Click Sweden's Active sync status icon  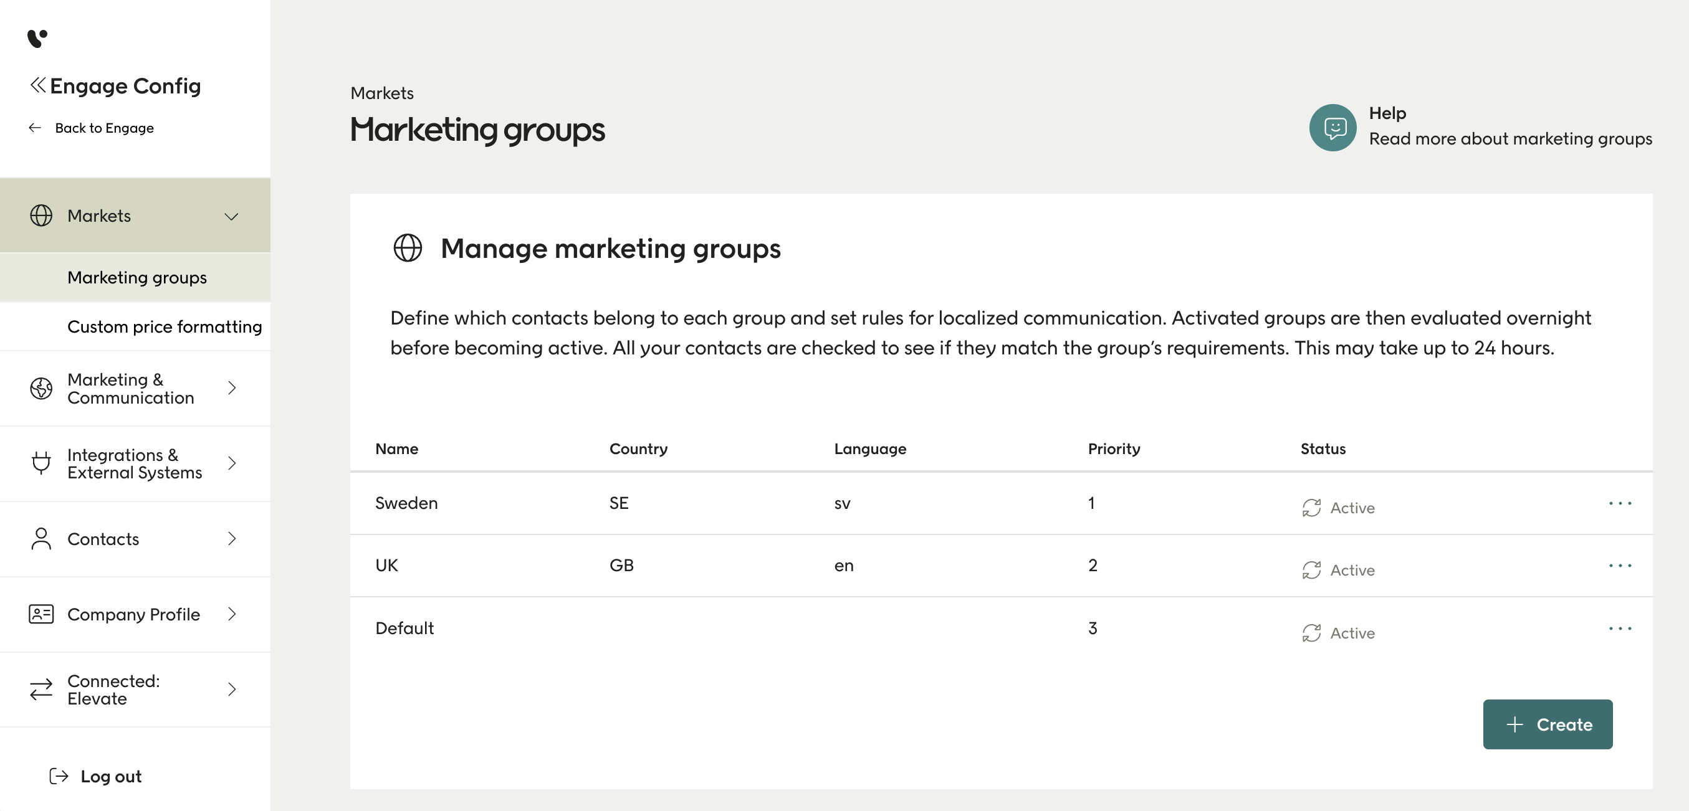(x=1311, y=508)
